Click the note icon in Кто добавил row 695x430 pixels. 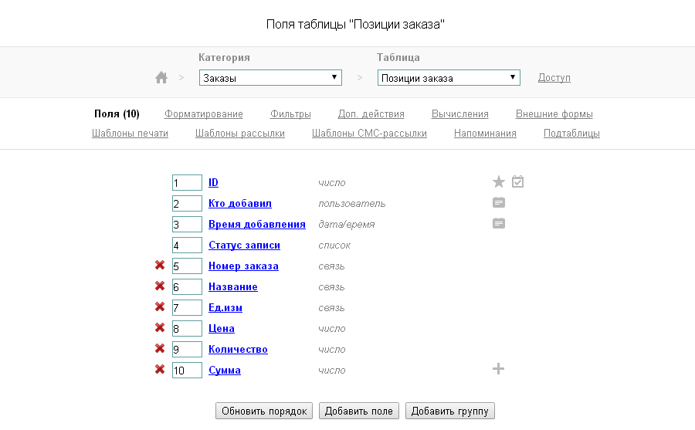499,203
